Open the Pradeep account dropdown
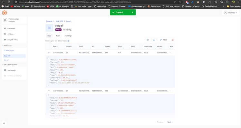 tap(230, 13)
